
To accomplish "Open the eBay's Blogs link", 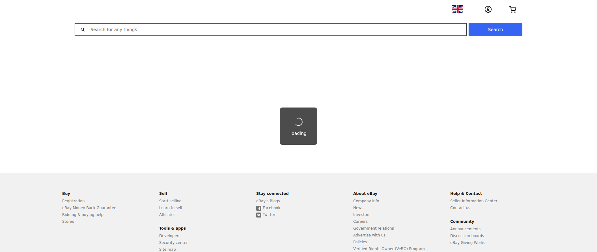I will coord(268,201).
